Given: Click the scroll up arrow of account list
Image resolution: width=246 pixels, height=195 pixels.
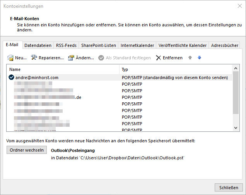Looking at the screenshot, I should click(x=236, y=68).
